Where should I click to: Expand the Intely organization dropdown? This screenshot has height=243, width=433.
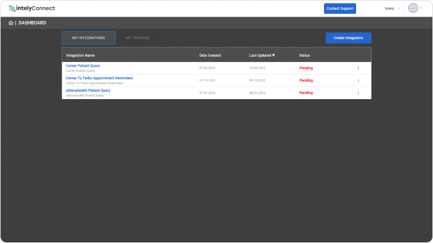click(392, 8)
